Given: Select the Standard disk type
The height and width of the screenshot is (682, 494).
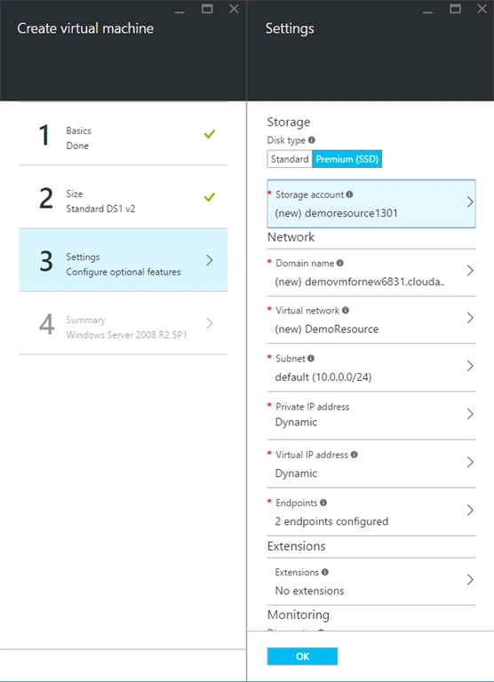Looking at the screenshot, I should (x=290, y=159).
